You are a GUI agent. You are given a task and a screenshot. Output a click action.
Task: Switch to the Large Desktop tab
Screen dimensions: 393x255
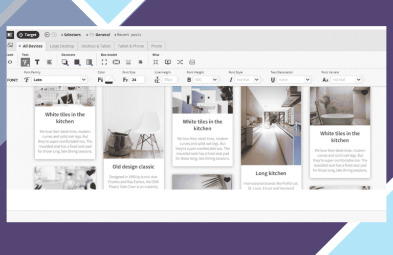(62, 46)
